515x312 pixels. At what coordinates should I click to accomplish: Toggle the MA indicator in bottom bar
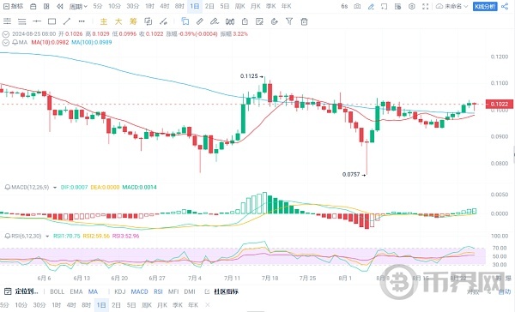93,291
